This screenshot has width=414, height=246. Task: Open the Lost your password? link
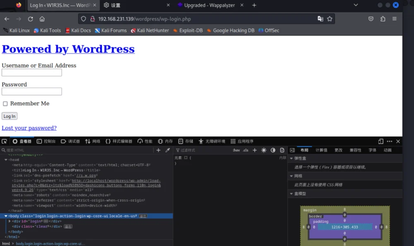coord(29,128)
